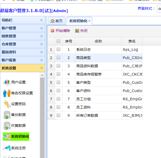Open 角色权限设置 menu entry

(22, 93)
